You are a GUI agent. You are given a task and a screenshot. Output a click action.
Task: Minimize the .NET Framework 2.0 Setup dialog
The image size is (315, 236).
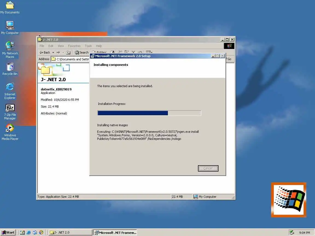pos(213,56)
